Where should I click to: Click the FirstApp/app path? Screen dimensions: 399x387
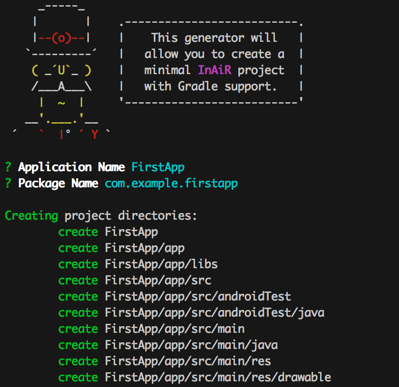(145, 248)
